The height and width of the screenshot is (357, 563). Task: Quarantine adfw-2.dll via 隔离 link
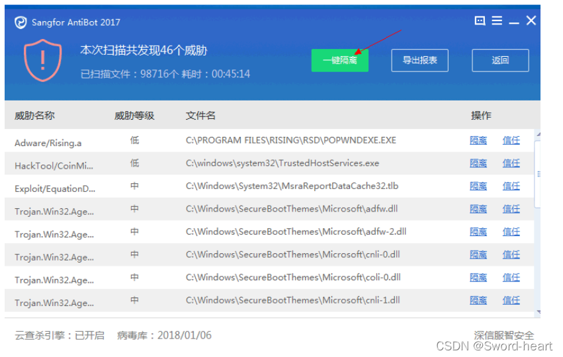(478, 232)
